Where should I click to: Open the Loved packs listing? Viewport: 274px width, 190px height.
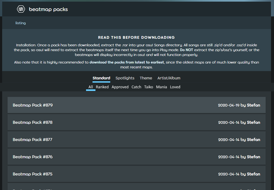point(175,87)
